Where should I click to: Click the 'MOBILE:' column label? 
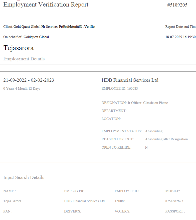click(x=172, y=191)
